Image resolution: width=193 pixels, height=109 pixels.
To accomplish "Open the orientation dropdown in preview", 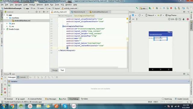I will [x=141, y=15].
